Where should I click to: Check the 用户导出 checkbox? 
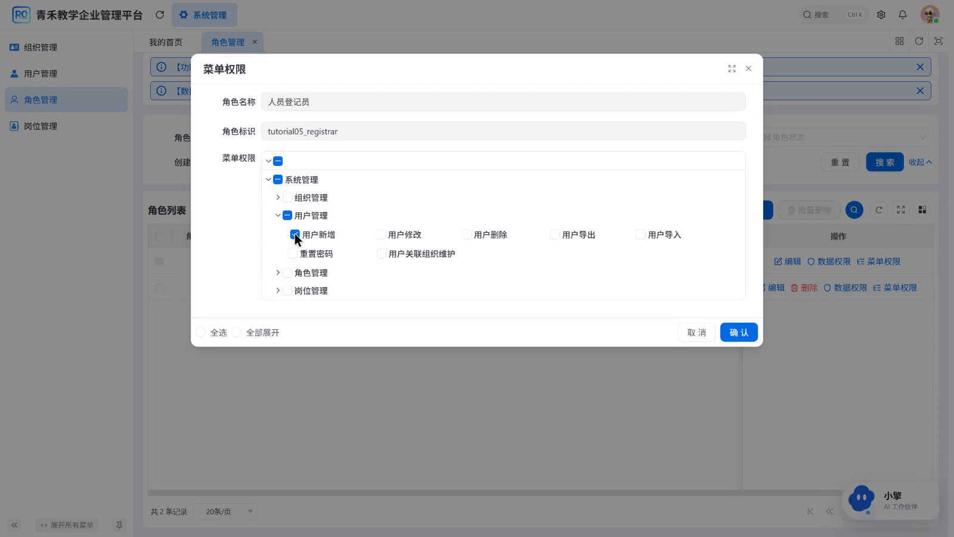point(555,234)
